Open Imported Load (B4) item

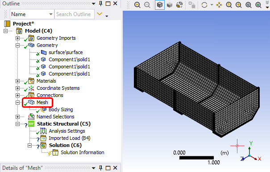(69, 138)
